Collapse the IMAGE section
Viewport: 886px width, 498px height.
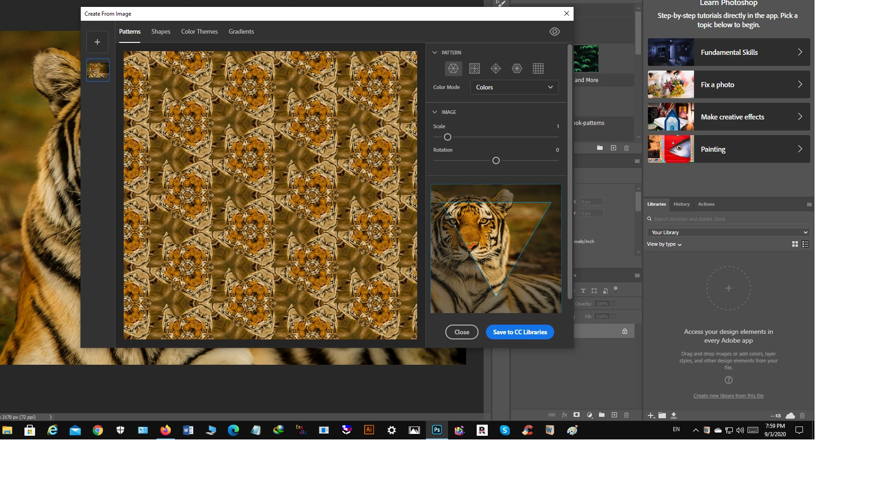coord(435,112)
